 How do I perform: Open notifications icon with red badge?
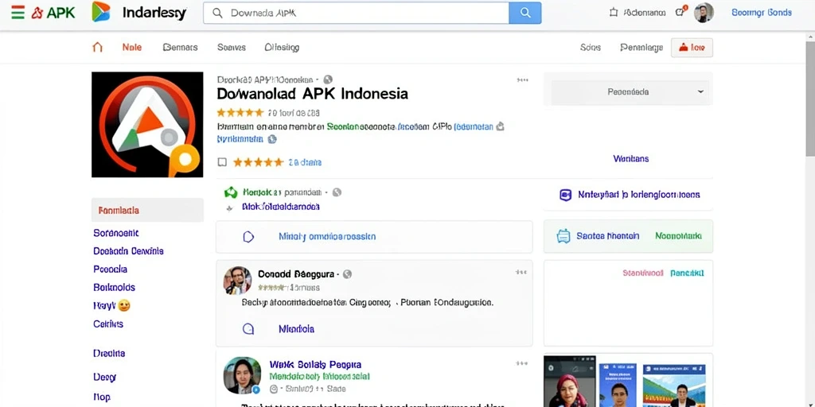680,12
